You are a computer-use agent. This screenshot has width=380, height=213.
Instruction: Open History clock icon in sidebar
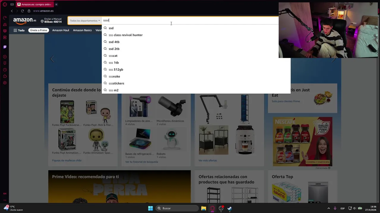pyautogui.click(x=5, y=70)
